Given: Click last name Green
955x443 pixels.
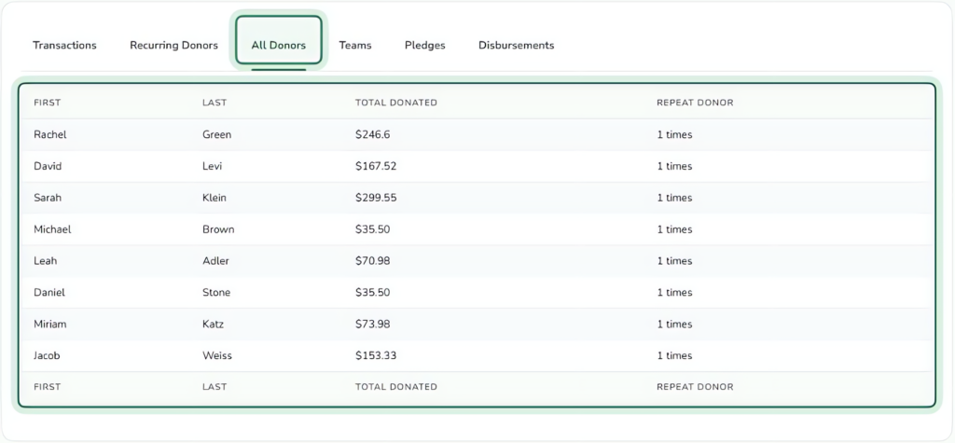Looking at the screenshot, I should tap(216, 134).
